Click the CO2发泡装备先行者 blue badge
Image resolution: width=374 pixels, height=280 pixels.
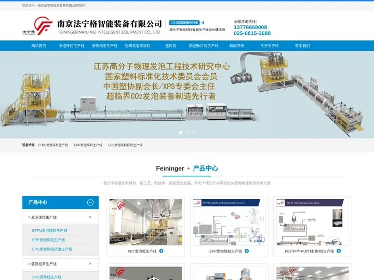[x=184, y=23]
